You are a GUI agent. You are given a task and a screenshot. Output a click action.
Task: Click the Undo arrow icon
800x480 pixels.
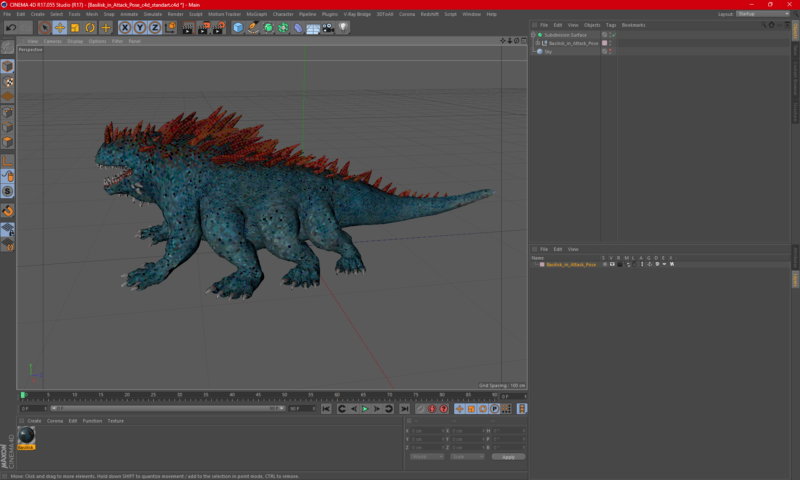pyautogui.click(x=11, y=27)
